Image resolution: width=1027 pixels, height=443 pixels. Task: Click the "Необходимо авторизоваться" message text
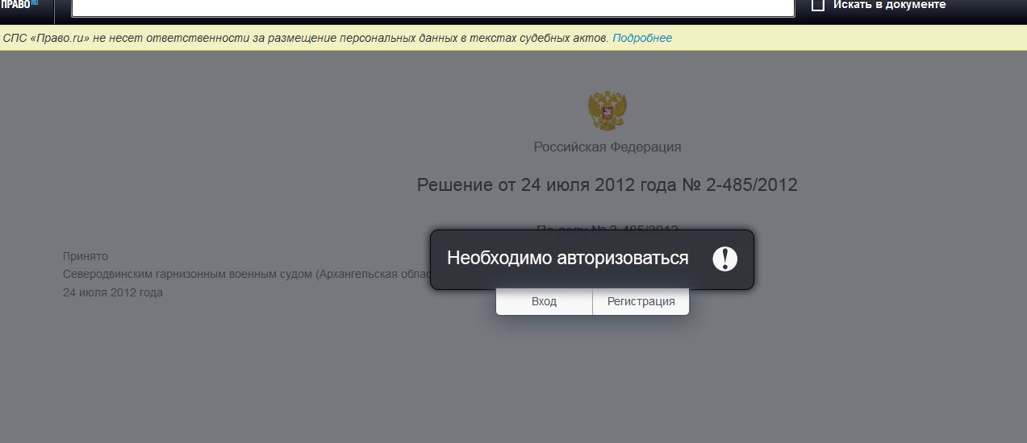[x=568, y=259]
